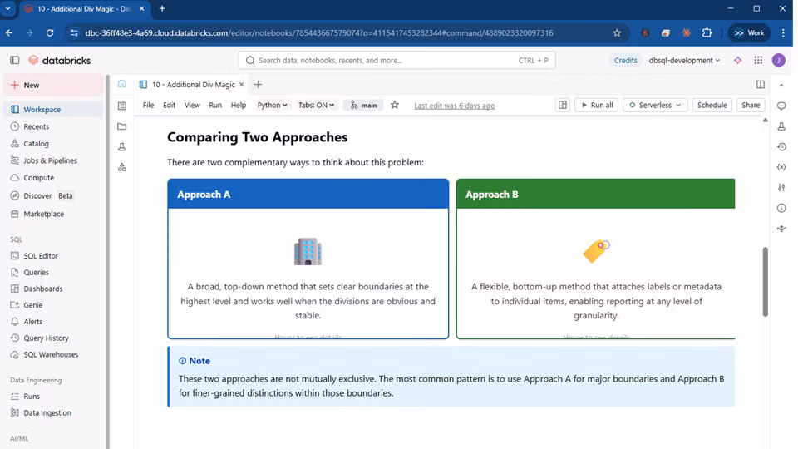Open the Python language dropdown
The height and width of the screenshot is (449, 798).
click(x=272, y=106)
